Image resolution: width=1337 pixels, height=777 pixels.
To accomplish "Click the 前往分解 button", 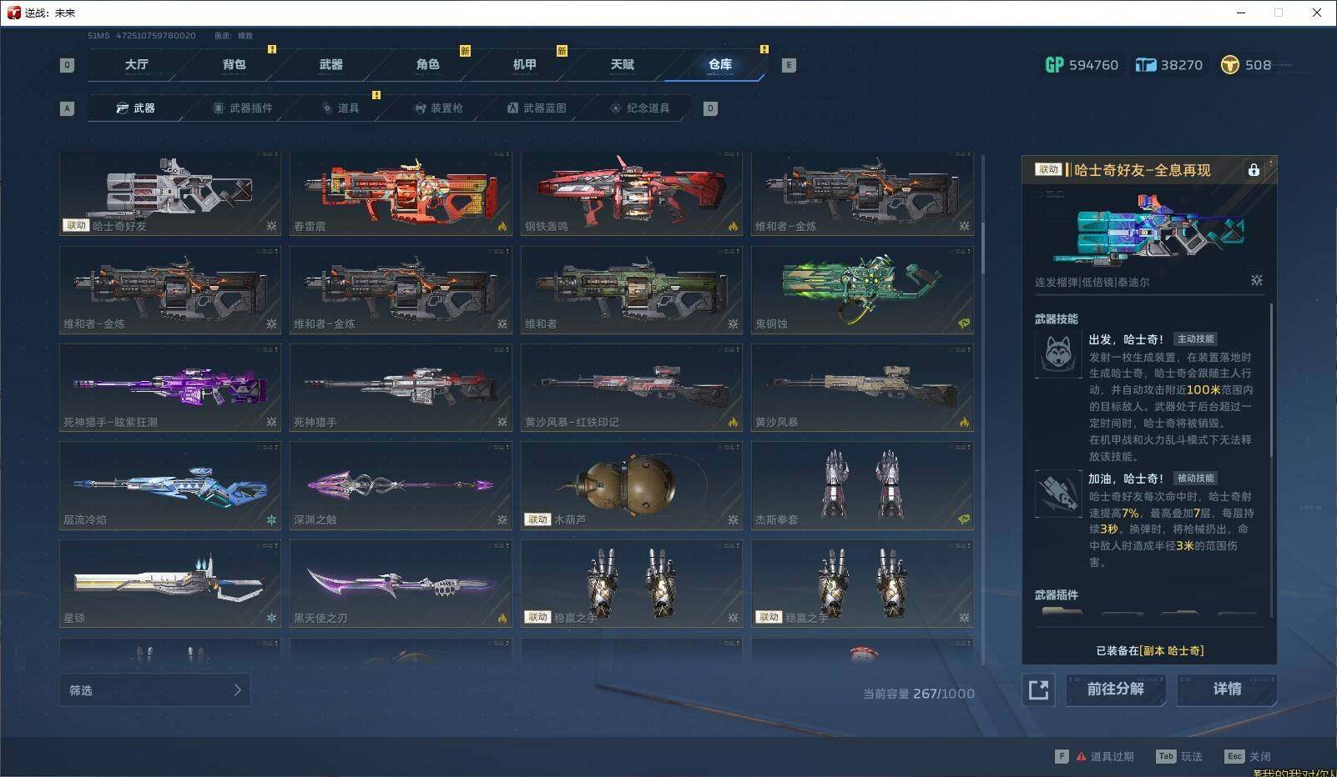I will point(1115,689).
